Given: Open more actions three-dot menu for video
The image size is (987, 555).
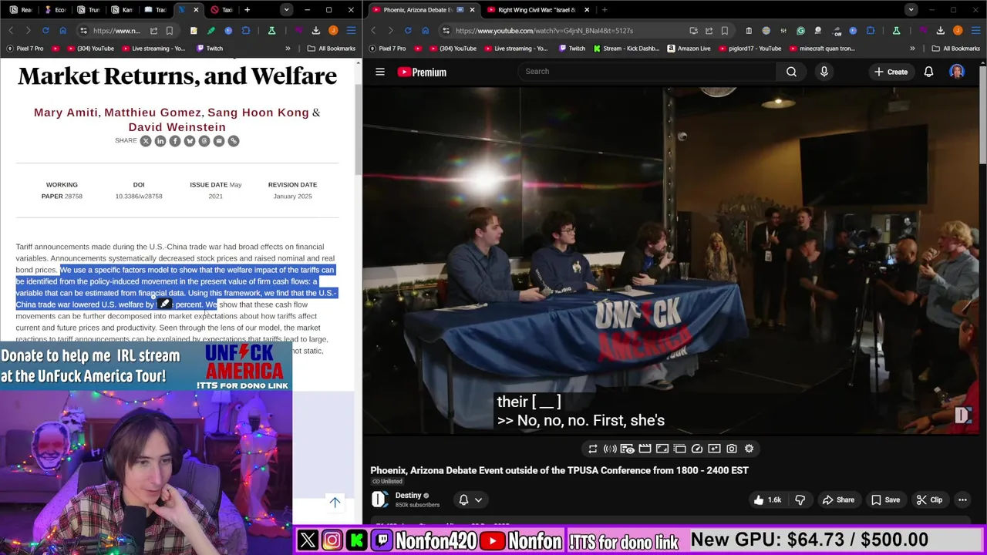Looking at the screenshot, I should tap(962, 499).
